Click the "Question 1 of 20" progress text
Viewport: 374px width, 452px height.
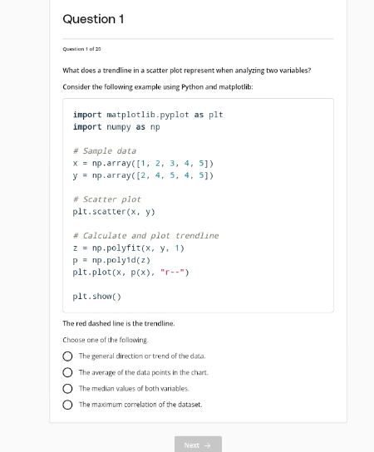[x=82, y=49]
